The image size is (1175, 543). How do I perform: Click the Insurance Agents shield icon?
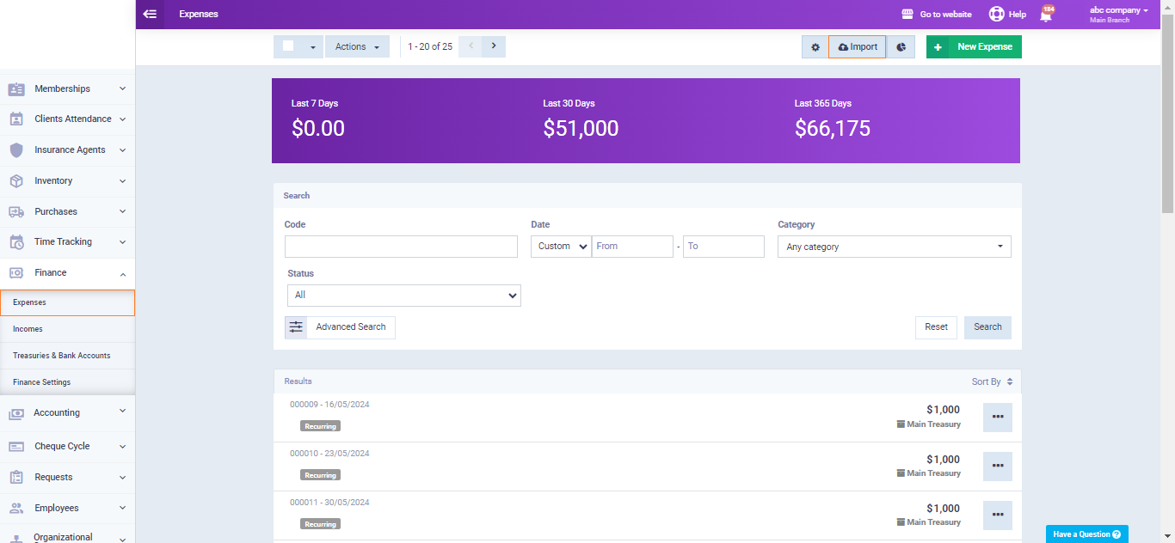(x=16, y=149)
